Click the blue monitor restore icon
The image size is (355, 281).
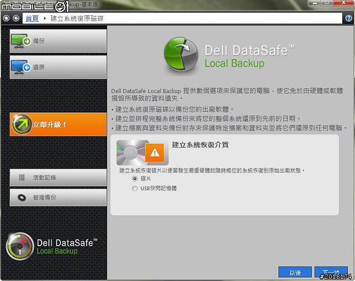point(21,67)
